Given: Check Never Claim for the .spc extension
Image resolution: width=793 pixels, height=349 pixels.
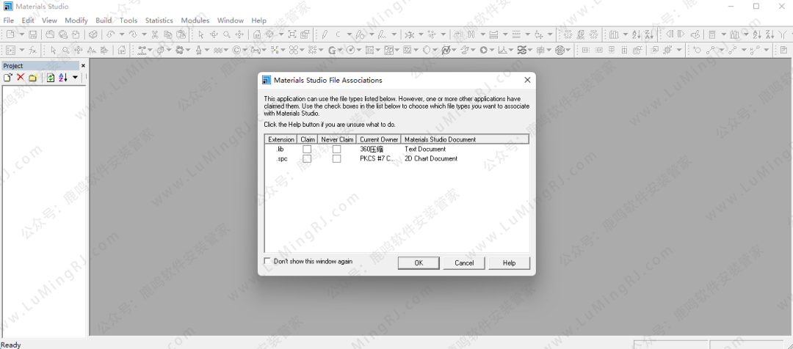Looking at the screenshot, I should click(336, 159).
